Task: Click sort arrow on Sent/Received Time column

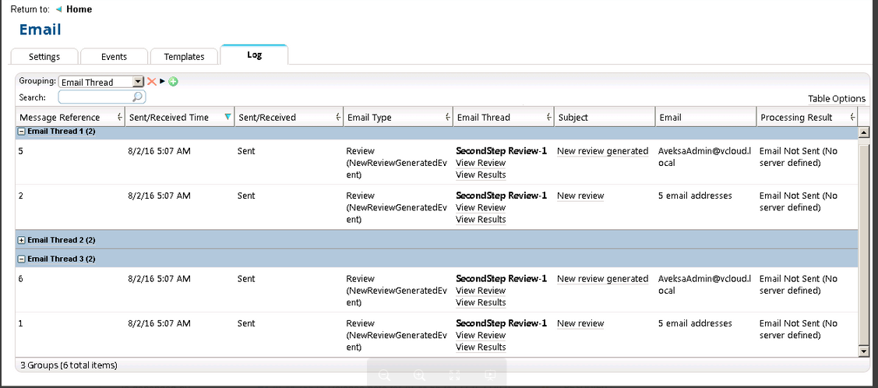Action: click(x=227, y=118)
